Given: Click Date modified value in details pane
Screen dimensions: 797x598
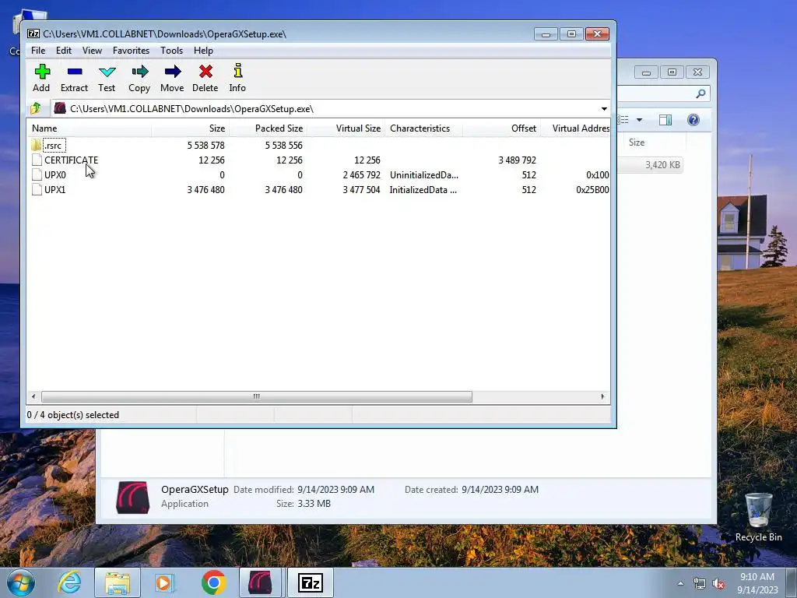Looking at the screenshot, I should (336, 490).
